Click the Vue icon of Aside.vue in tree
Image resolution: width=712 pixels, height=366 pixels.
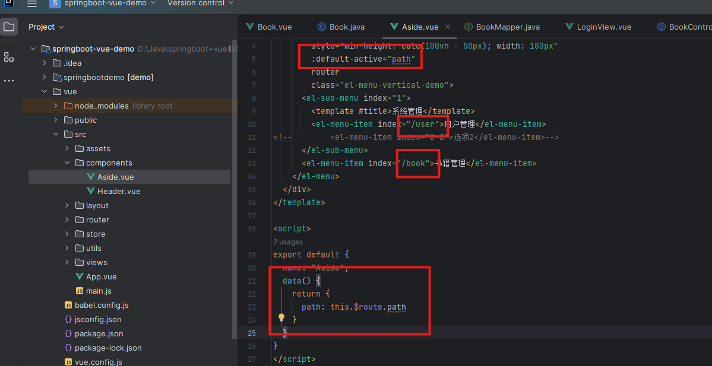click(90, 177)
